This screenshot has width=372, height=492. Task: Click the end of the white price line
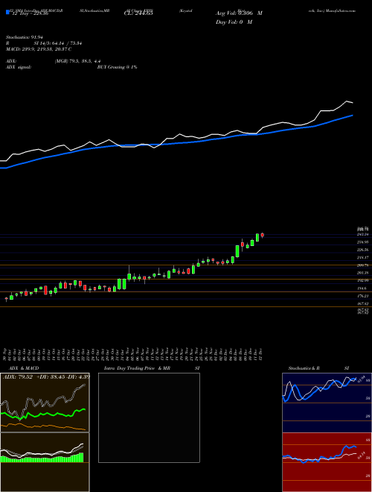(x=353, y=103)
